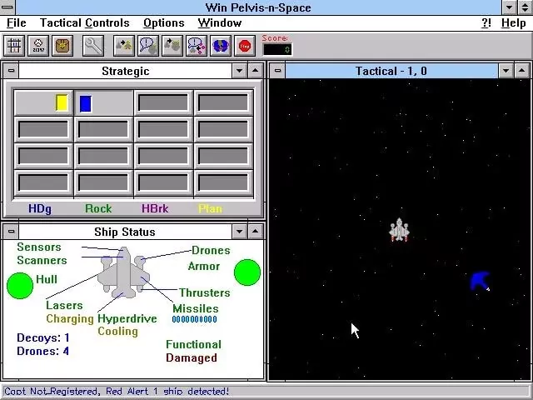Click the Decoys: 1 counter

(x=43, y=337)
